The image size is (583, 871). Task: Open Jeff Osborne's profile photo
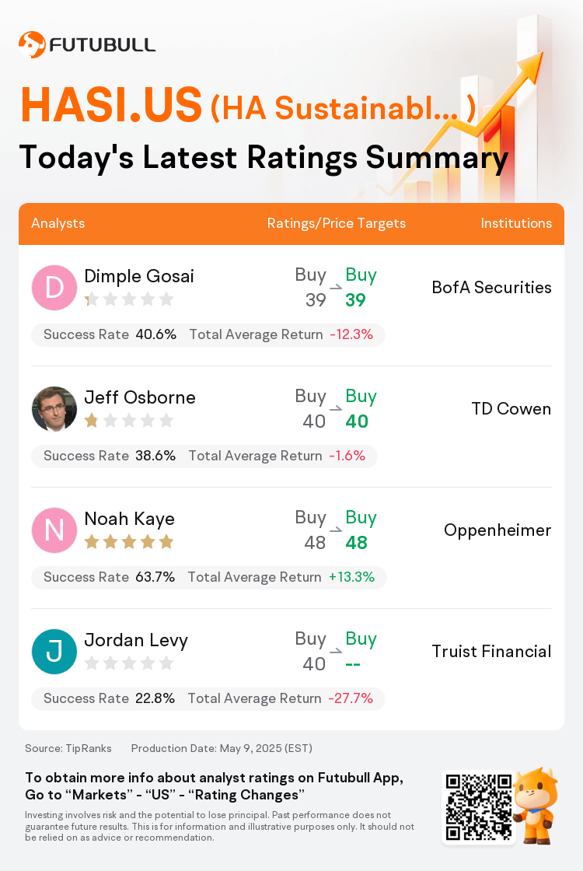point(54,409)
